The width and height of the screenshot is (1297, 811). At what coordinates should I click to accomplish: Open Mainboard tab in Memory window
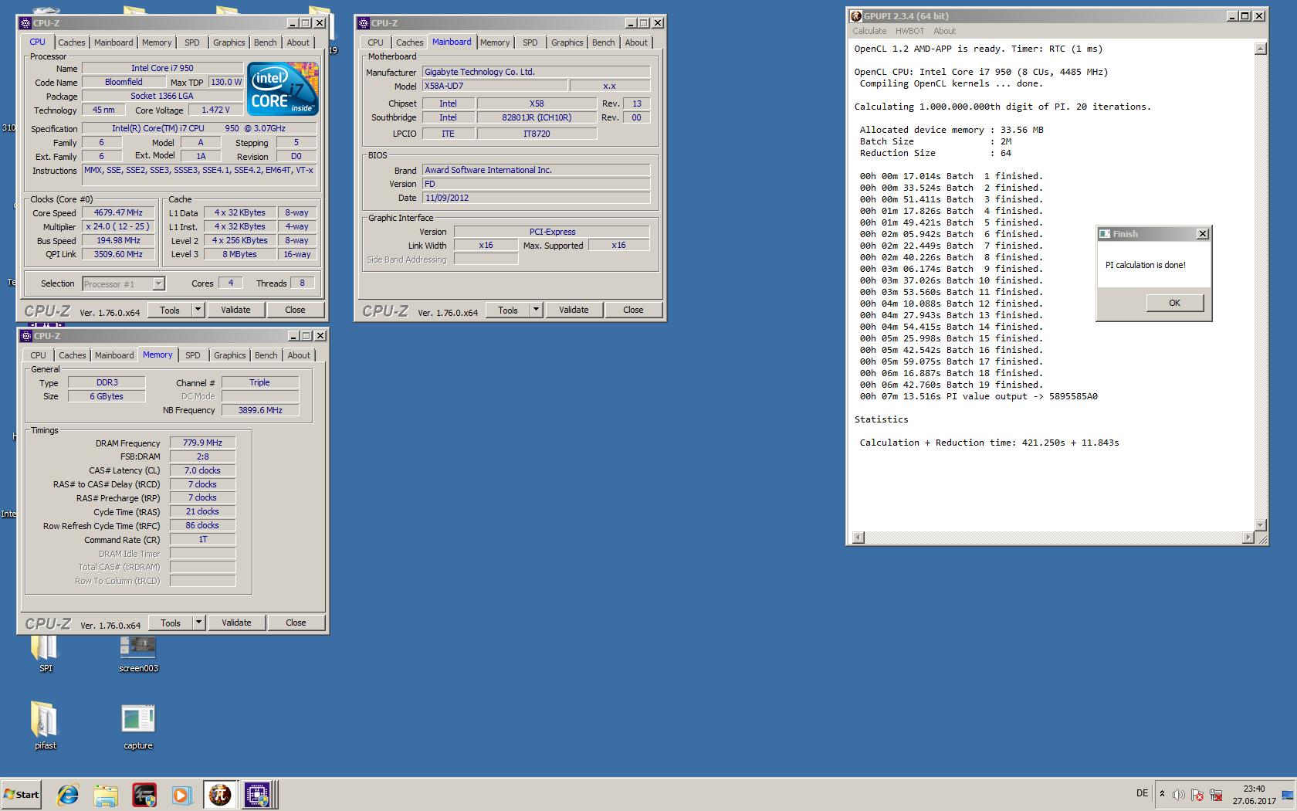tap(114, 355)
